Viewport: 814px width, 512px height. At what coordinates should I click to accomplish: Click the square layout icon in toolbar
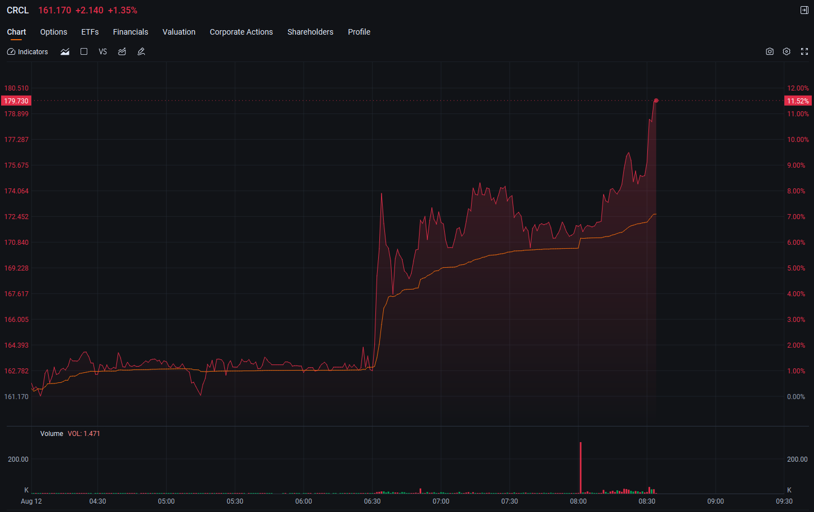84,51
